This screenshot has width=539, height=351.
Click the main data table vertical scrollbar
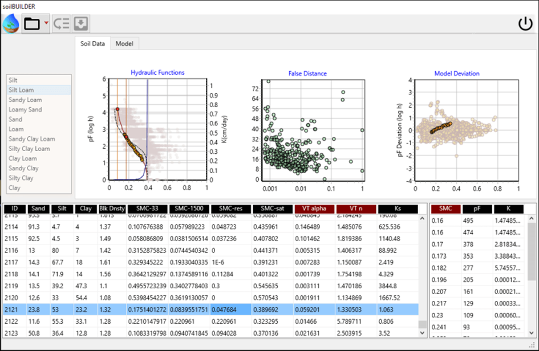click(x=422, y=274)
